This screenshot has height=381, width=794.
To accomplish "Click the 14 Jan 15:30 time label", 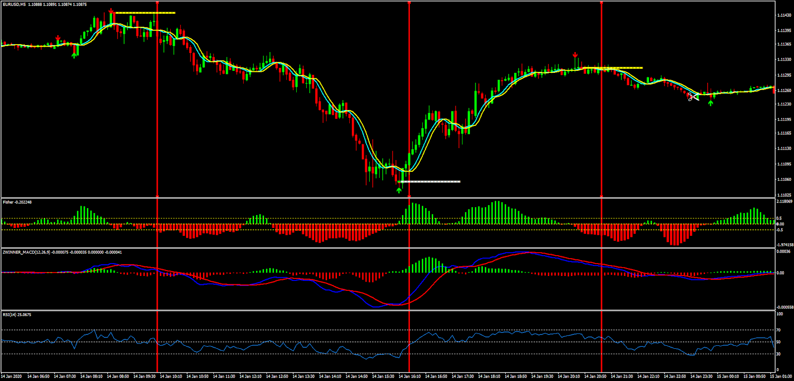I will coord(383,377).
